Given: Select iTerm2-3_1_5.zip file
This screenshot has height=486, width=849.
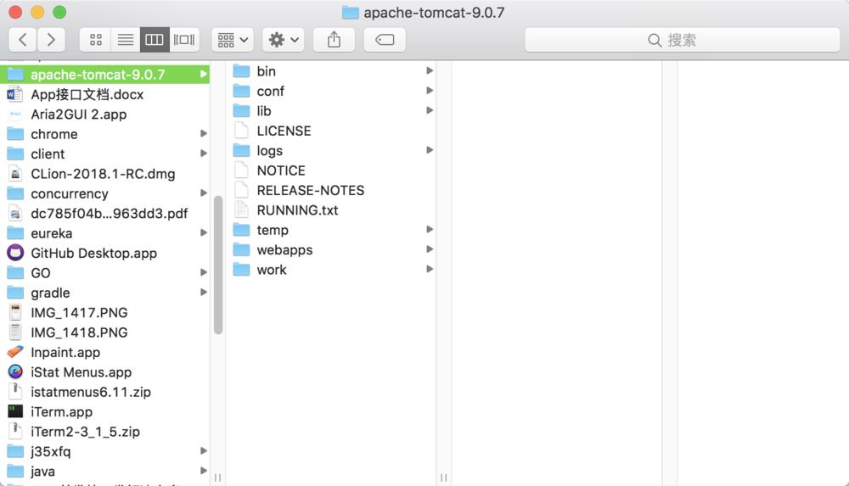Looking at the screenshot, I should (x=105, y=432).
